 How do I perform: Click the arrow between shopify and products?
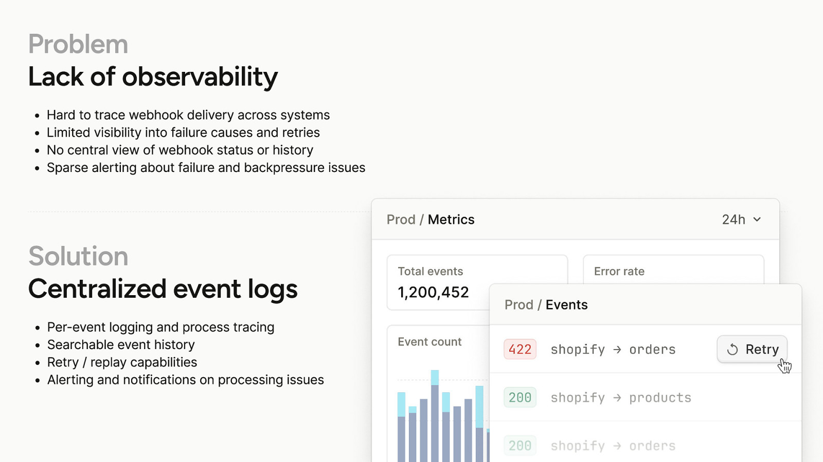click(x=617, y=398)
